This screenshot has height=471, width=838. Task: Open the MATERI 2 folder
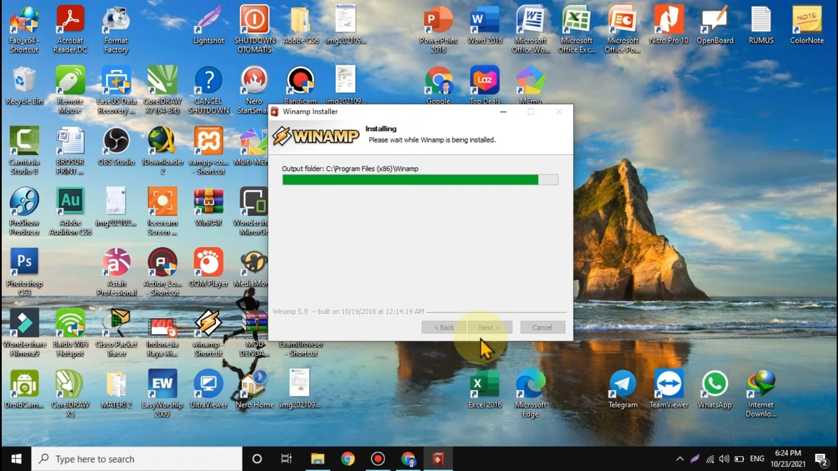116,390
